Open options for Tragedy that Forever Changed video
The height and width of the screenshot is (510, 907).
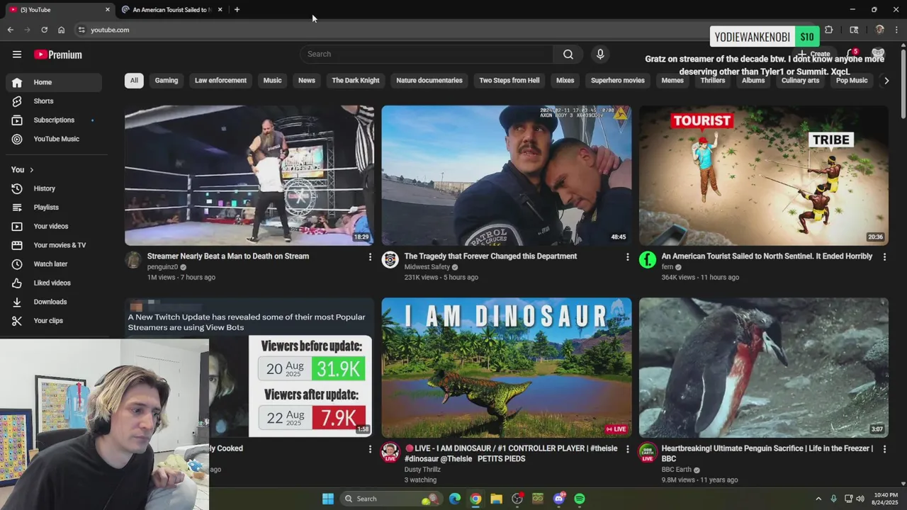627,257
